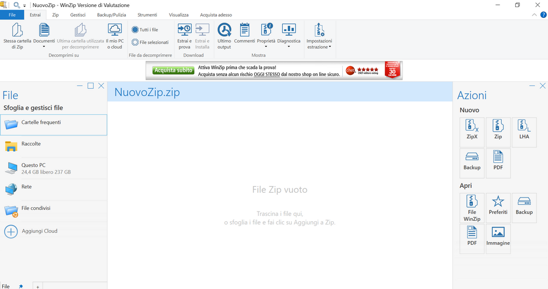
Task: Open the Commenti tool
Action: point(244,33)
